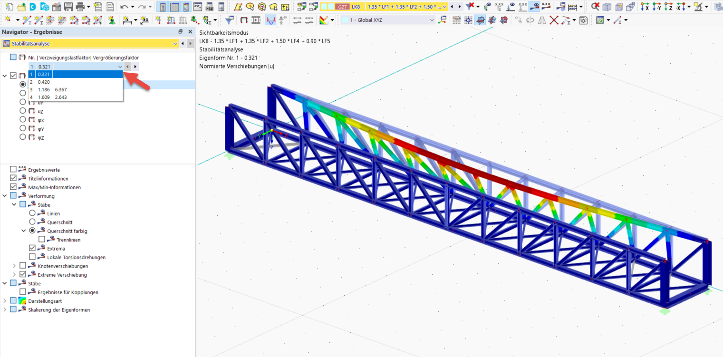Uncheck the Titelinformationen checkbox
The height and width of the screenshot is (357, 723).
[13, 178]
